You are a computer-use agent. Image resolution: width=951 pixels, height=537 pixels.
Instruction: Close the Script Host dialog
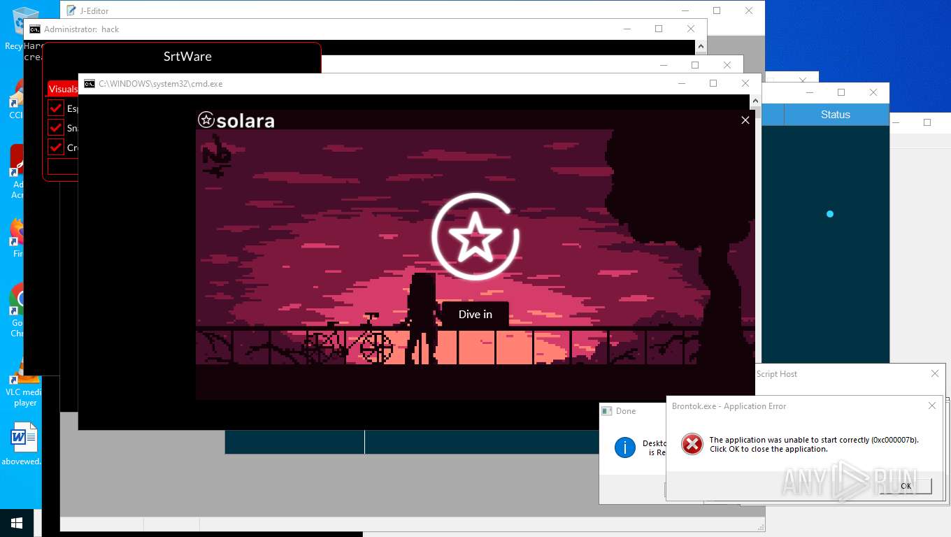click(935, 374)
